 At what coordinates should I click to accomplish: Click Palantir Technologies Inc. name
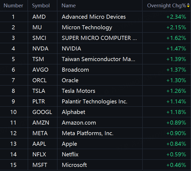(94, 102)
